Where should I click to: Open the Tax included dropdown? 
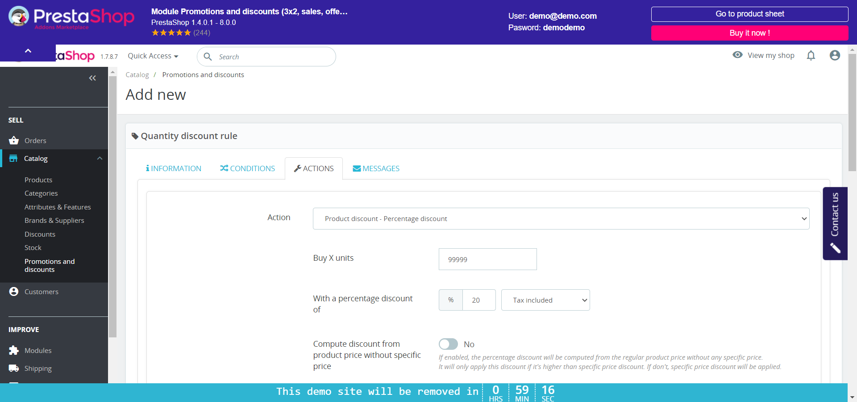(x=545, y=300)
